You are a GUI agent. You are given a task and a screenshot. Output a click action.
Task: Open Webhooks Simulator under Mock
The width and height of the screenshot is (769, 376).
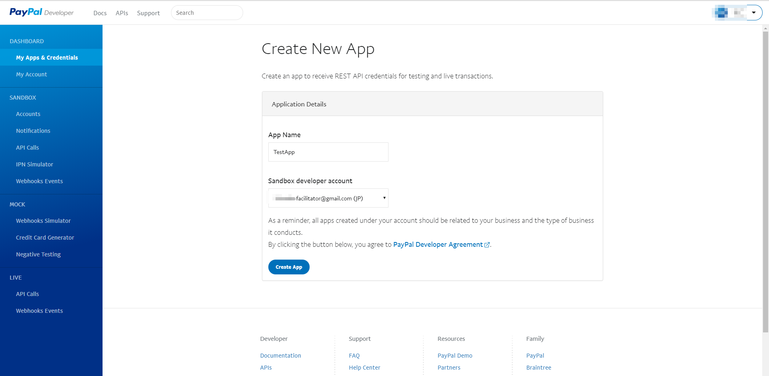(x=43, y=221)
